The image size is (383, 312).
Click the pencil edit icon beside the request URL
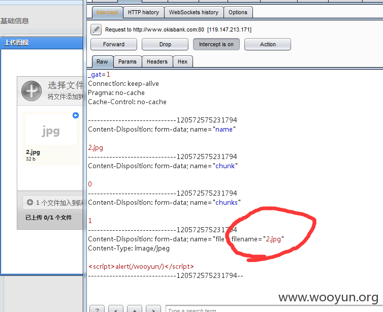pos(96,29)
